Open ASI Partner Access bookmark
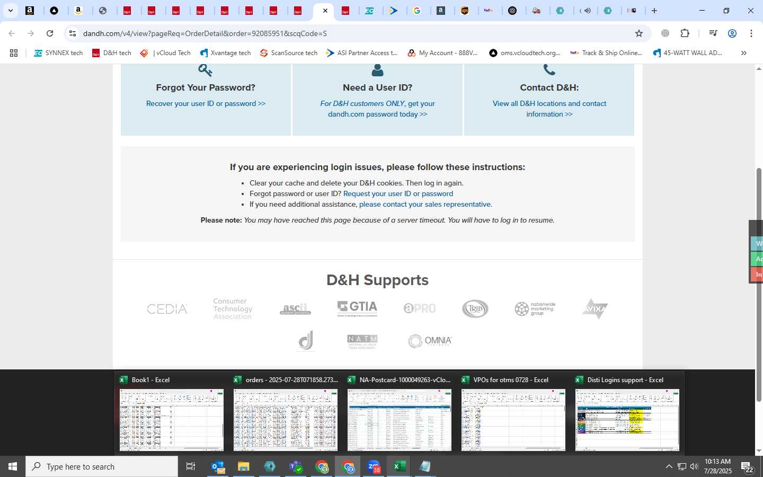The image size is (763, 477). pyautogui.click(x=362, y=53)
